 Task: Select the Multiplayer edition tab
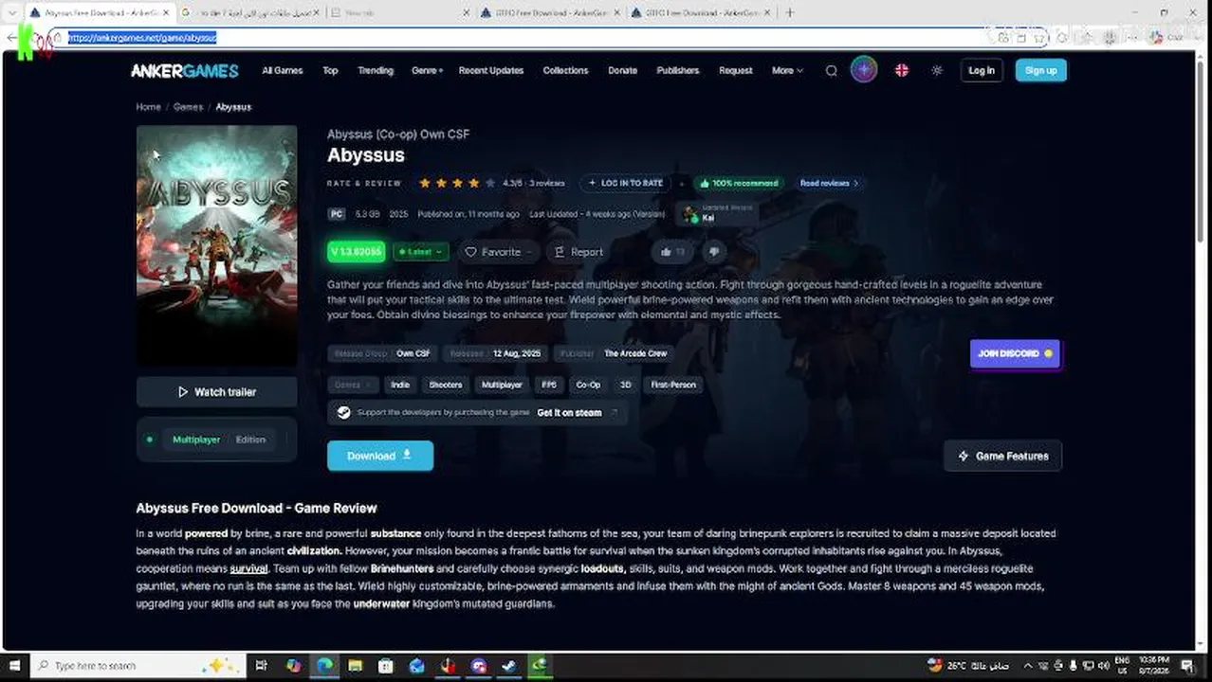coord(195,440)
